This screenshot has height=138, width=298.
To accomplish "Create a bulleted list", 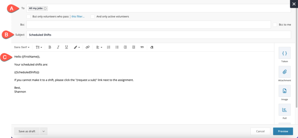I will [x=117, y=47].
